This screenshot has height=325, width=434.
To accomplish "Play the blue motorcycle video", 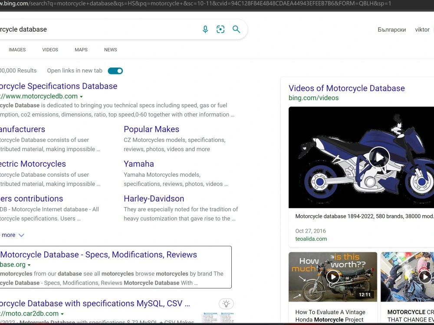I will pos(379,157).
